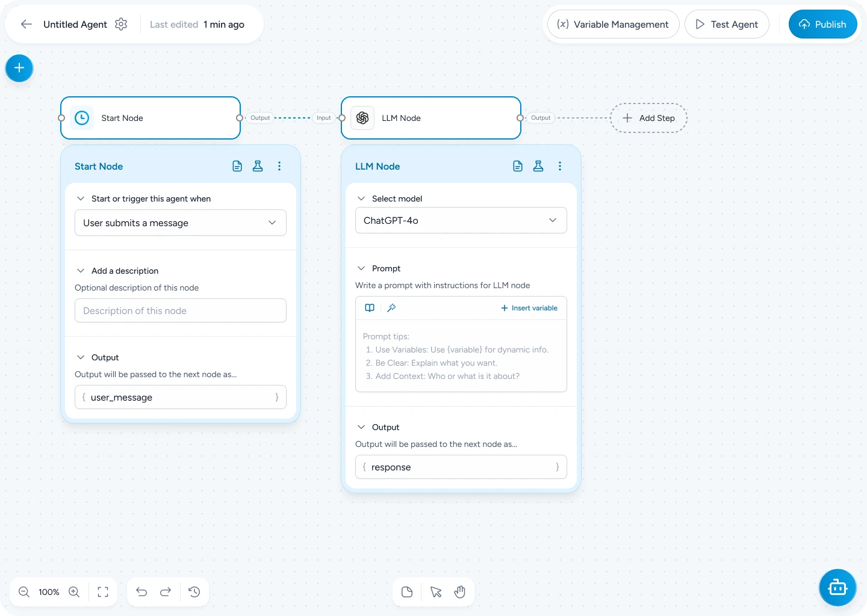Click the response output field
Screen dimensions: 867x616
[461, 467]
